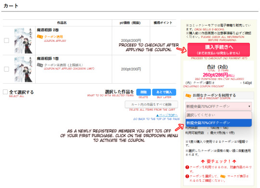Screen dimensions: 260x188
Task: Follow the ページTOPへ link
Action: [167, 115]
